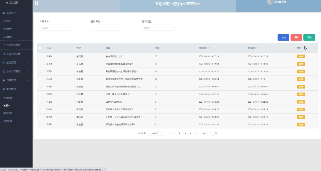Click the icon beside 资源管理
This screenshot has height=171, width=321.
[4, 80]
